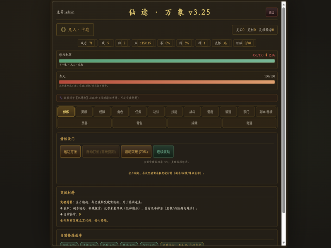Click the 运功打坐 button

tap(70, 152)
